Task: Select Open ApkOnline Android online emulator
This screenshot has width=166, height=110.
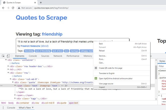Action: click(x=122, y=79)
